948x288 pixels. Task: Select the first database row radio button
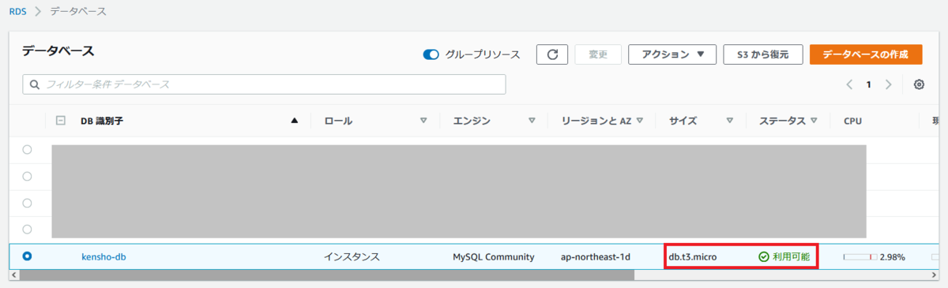click(28, 149)
